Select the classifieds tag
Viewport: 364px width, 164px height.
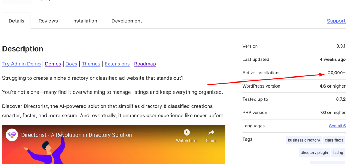334,140
